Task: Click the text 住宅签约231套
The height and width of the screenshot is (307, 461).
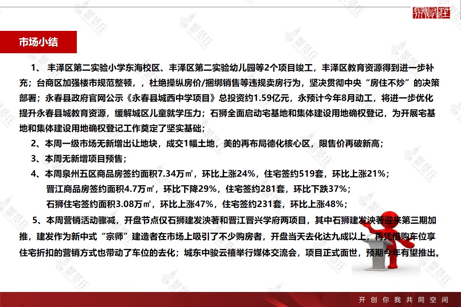Action: (252, 204)
